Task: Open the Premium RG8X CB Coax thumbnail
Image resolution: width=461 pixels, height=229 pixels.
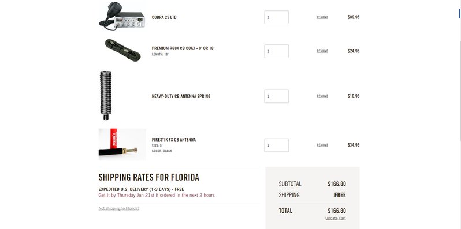Action: (x=122, y=50)
